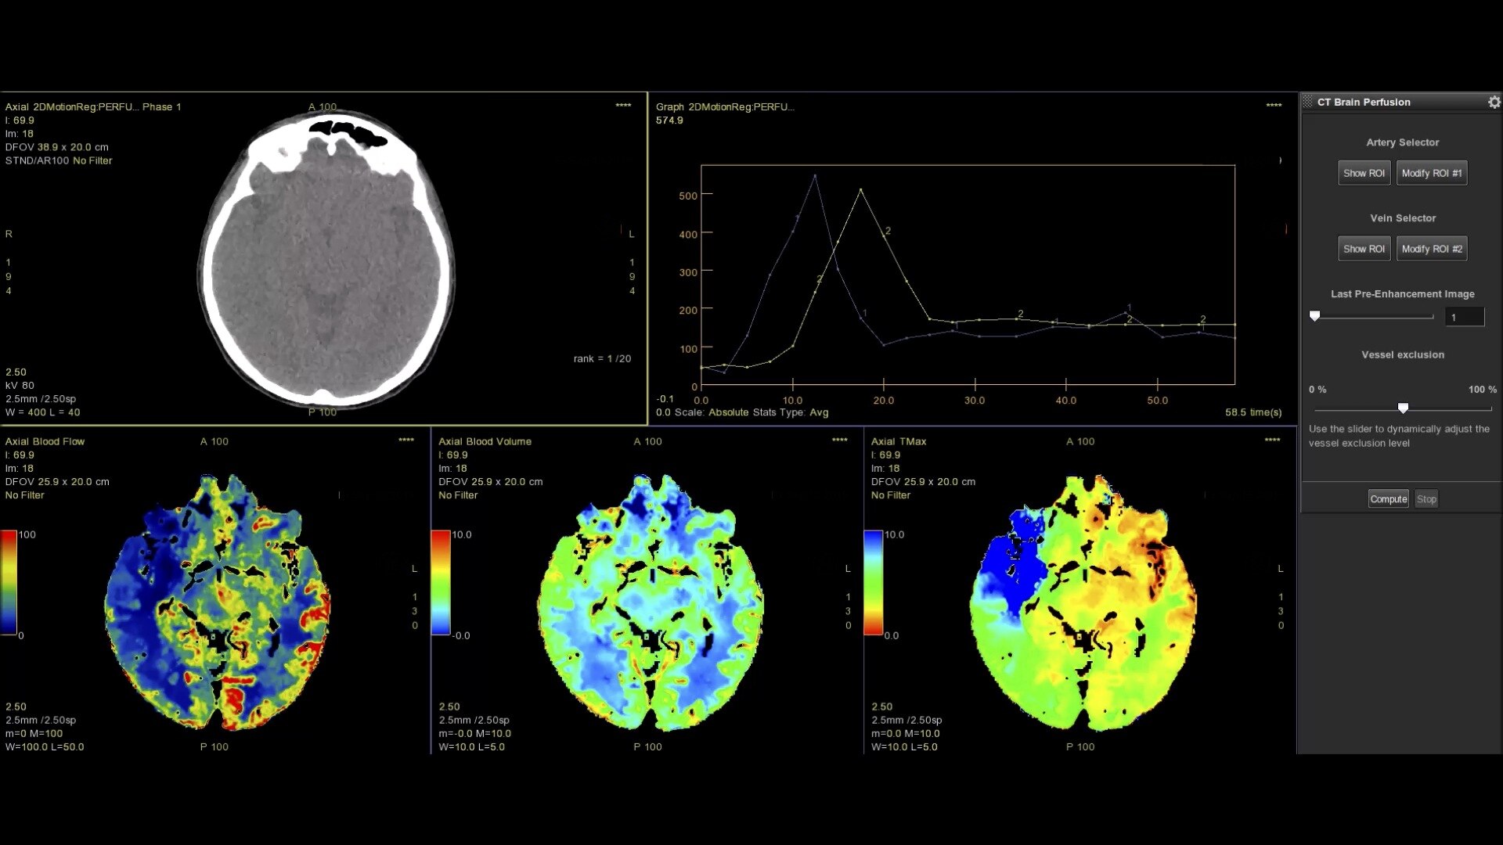Click the Last Pre-Enhancement Image slider handle
The image size is (1503, 845).
1315,316
